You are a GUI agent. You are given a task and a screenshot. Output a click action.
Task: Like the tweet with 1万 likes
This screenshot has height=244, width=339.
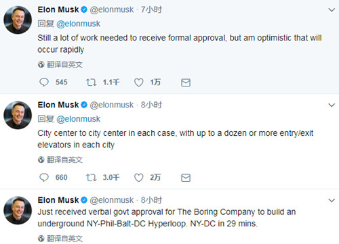(x=138, y=82)
